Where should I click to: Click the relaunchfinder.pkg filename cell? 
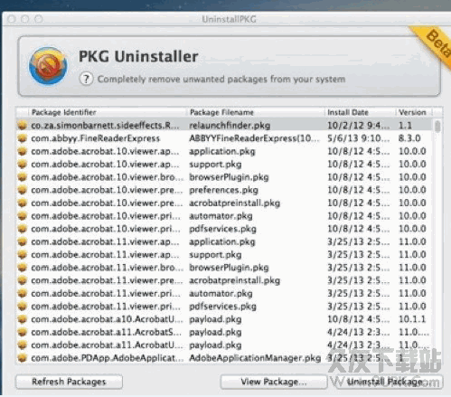[x=230, y=126]
